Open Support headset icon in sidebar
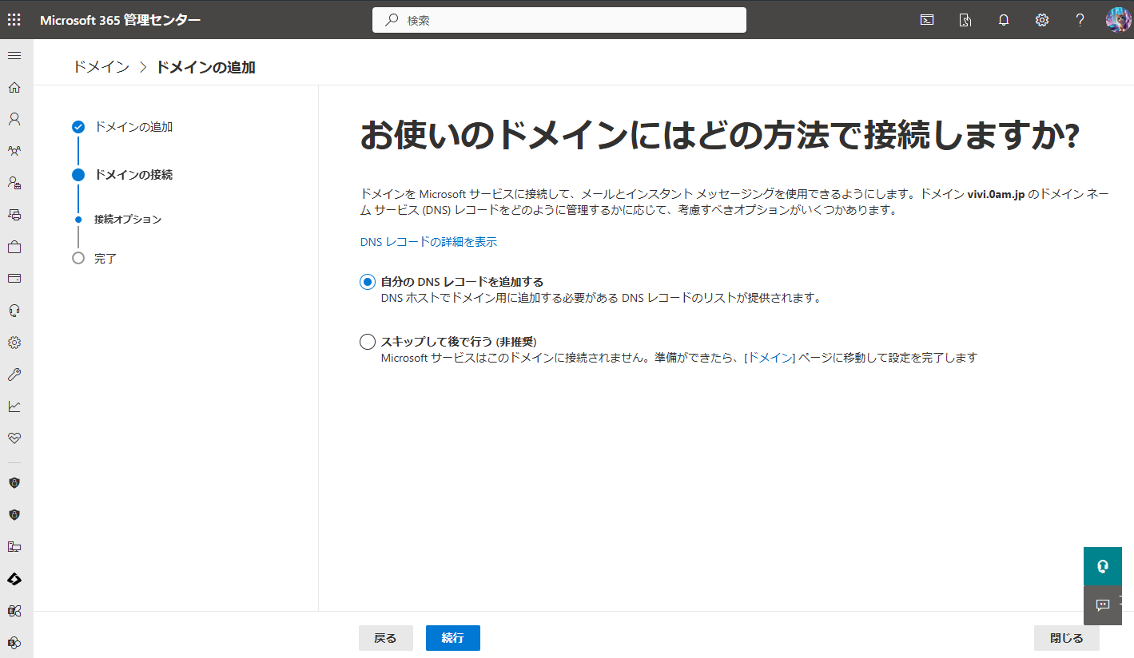The image size is (1134, 658). (14, 311)
